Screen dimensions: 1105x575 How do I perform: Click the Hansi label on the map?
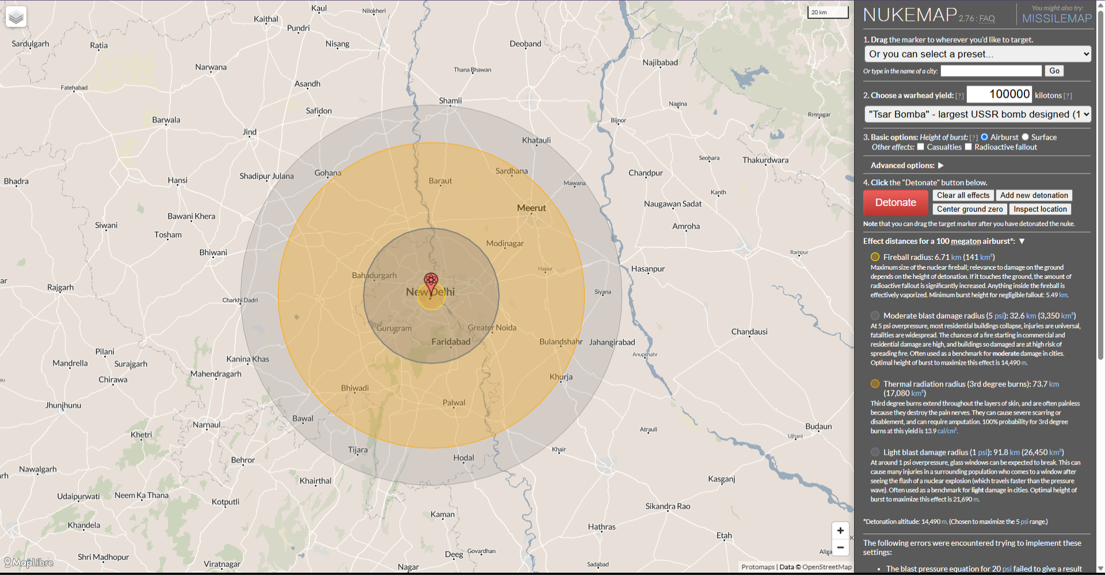pyautogui.click(x=177, y=180)
